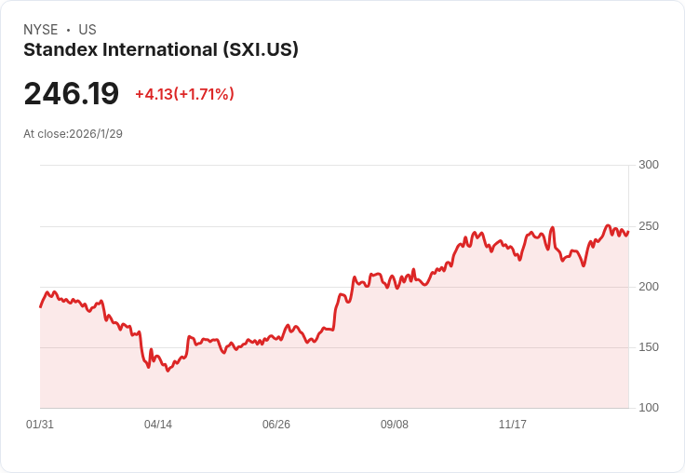Pick the 06/26 date axis label

pyautogui.click(x=276, y=425)
